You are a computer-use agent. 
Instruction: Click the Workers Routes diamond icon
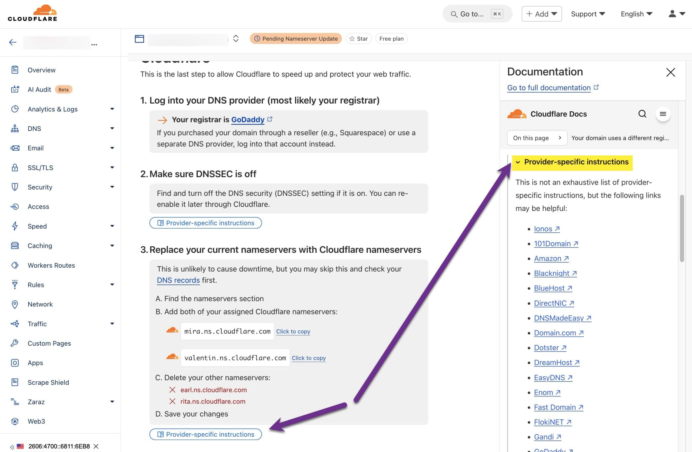15,265
